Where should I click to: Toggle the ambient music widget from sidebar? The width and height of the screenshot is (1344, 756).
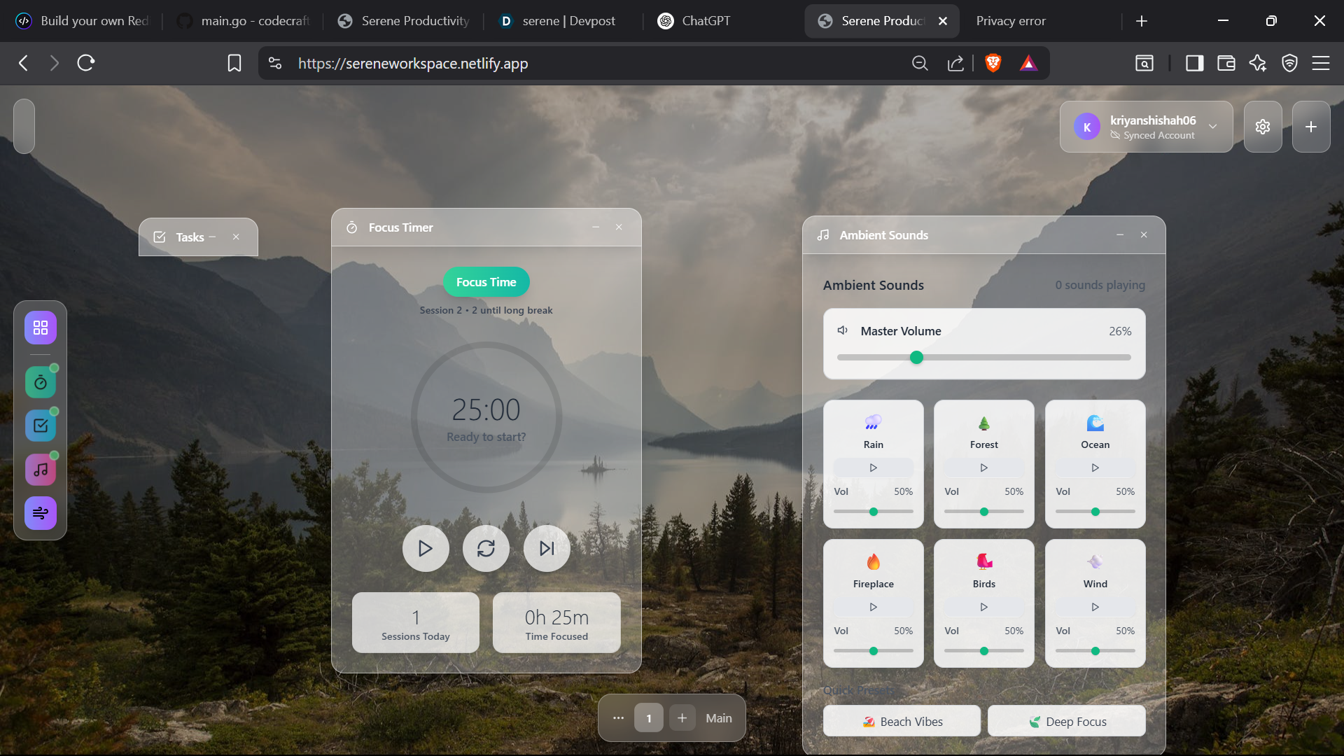(41, 470)
